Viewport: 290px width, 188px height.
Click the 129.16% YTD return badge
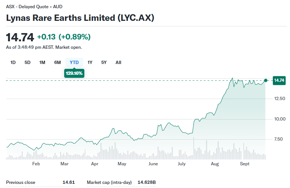74,73
